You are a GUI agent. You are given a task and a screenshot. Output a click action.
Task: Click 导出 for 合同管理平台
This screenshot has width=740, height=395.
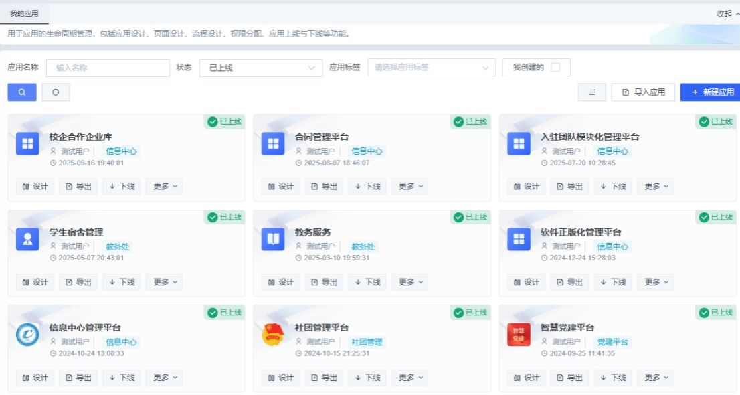[x=324, y=187]
